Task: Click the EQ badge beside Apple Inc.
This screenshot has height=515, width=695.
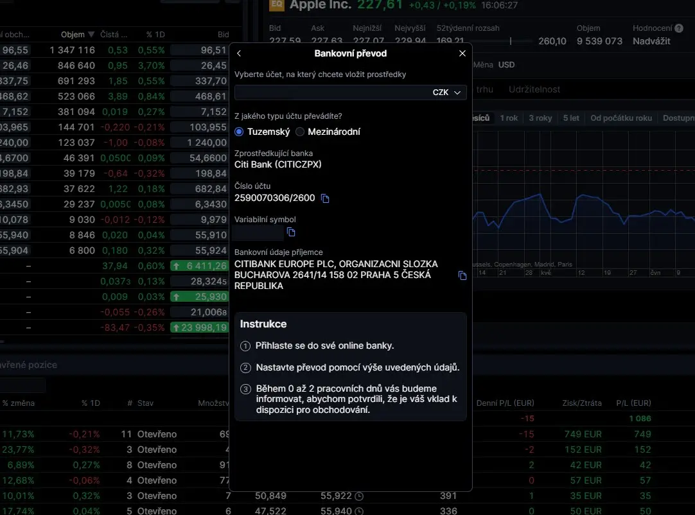Action: (x=276, y=5)
